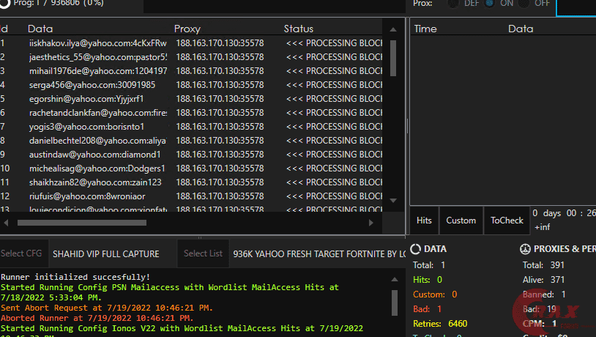Click the runner list scroll-down arrow
This screenshot has height=337, width=596.
click(x=393, y=200)
